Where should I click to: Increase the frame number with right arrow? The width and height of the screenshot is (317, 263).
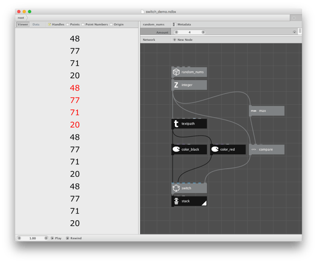pos(46,238)
